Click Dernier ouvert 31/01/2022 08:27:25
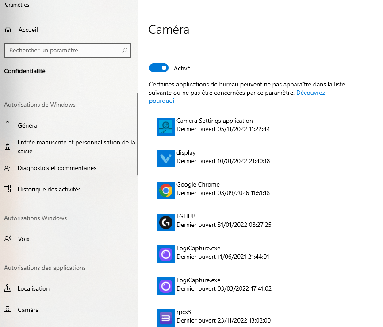Screen dimensions: 383x327 click(x=224, y=225)
